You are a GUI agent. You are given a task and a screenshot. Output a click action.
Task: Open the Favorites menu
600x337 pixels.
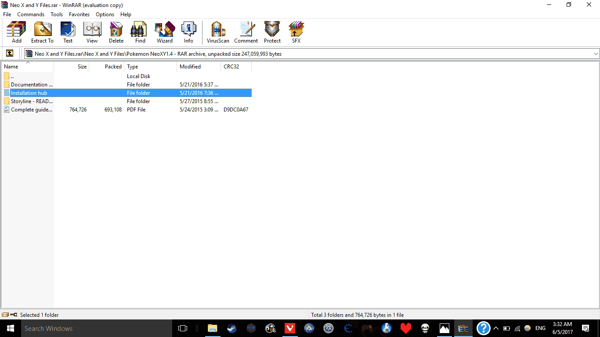coord(79,14)
